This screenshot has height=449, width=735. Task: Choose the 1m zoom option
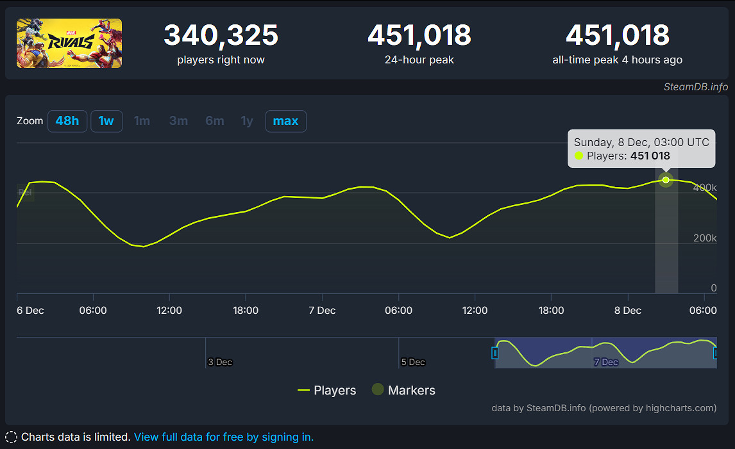[x=142, y=121]
